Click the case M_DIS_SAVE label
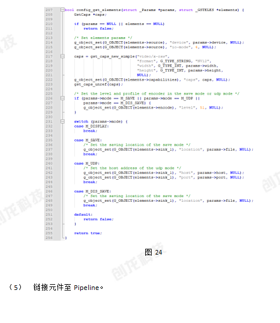This screenshot has width=280, height=323. pos(92,191)
